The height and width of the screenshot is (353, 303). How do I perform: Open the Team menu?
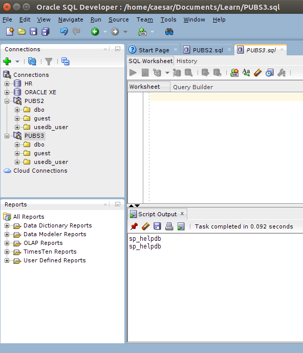tap(145, 19)
